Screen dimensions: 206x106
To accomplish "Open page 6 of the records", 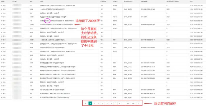I will click(x=111, y=103).
